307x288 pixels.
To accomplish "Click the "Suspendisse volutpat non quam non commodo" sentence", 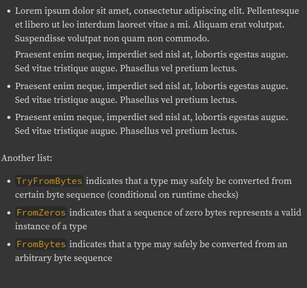I will pos(112,39).
